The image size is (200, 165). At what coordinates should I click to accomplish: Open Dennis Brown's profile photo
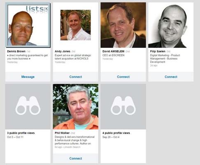click(x=28, y=25)
